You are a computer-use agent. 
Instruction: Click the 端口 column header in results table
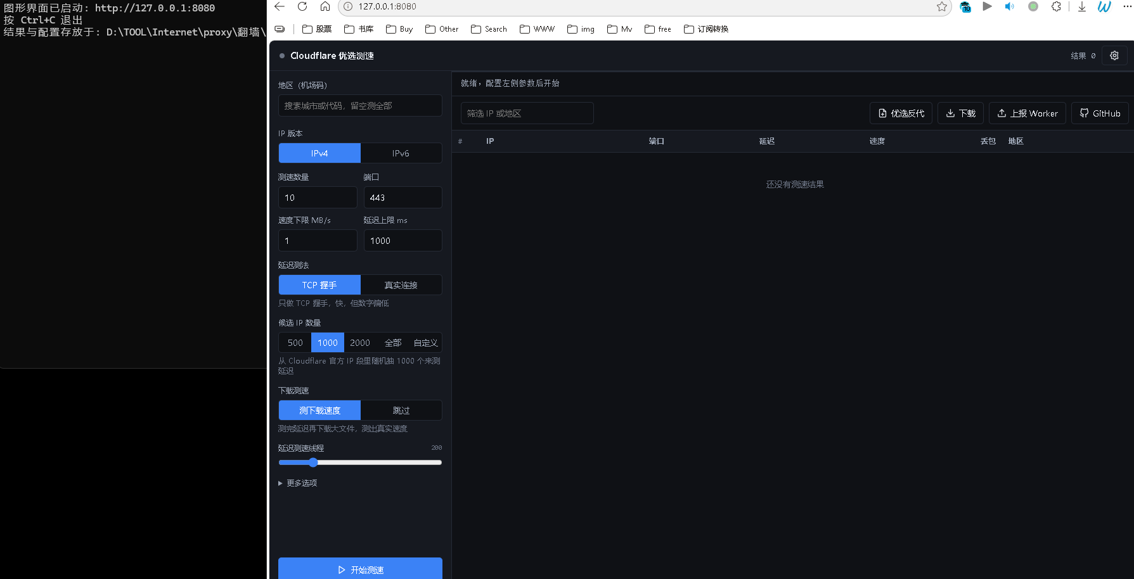(657, 141)
